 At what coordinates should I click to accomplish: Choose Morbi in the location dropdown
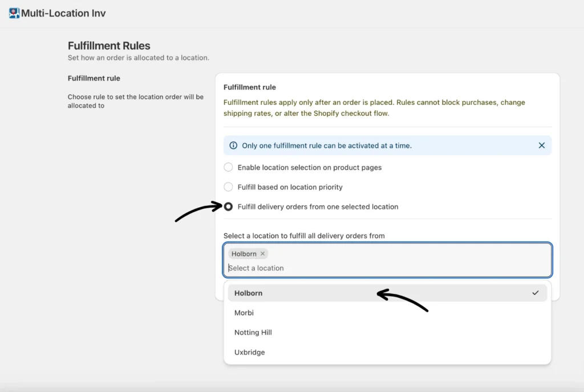244,313
